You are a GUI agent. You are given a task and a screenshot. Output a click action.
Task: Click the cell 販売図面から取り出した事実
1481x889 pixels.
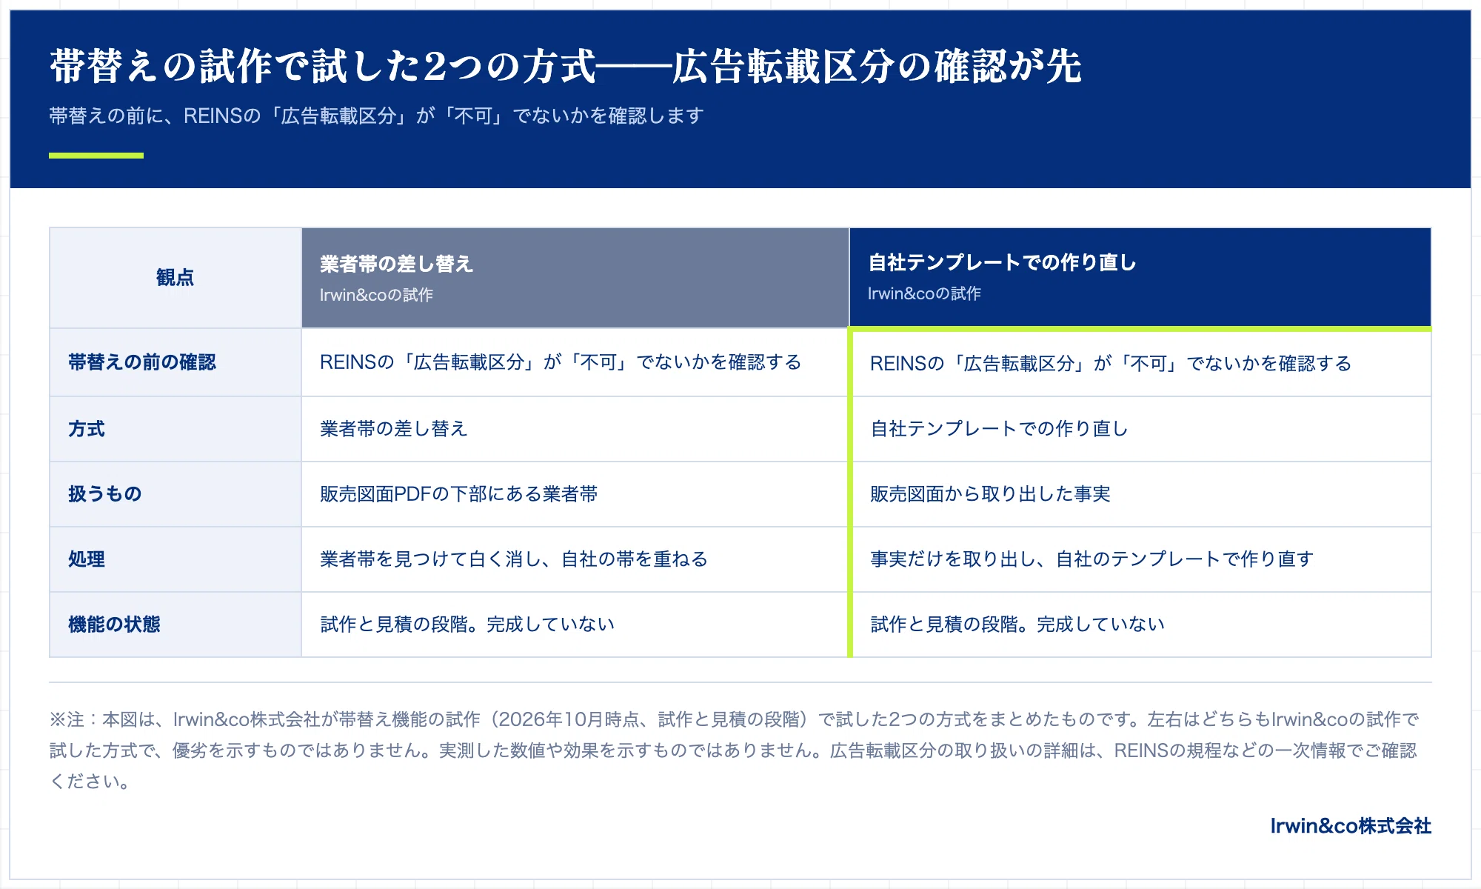click(1142, 494)
